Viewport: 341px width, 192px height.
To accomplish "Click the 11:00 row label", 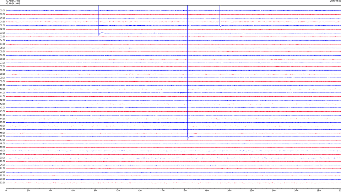I will click(x=2, y=93).
